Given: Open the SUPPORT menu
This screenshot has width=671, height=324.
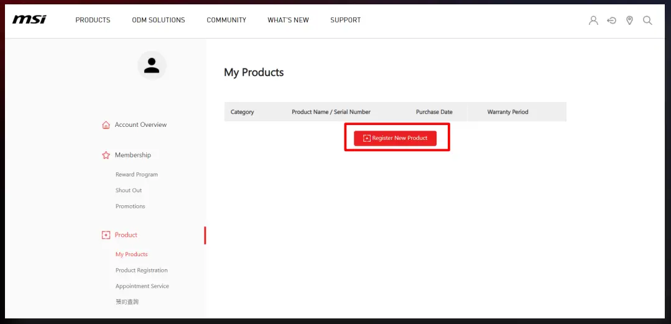Looking at the screenshot, I should point(345,20).
